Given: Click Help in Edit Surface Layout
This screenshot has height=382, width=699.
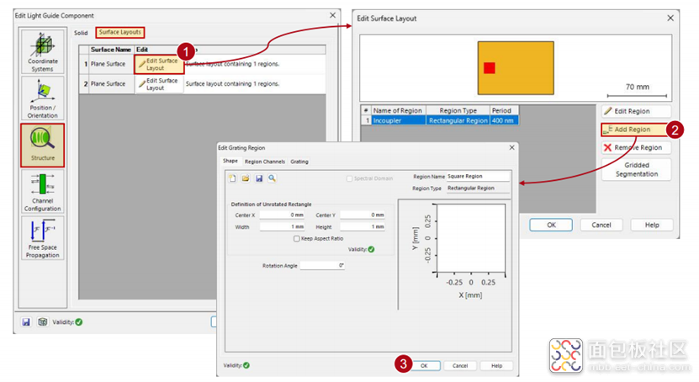Looking at the screenshot, I should (x=652, y=225).
